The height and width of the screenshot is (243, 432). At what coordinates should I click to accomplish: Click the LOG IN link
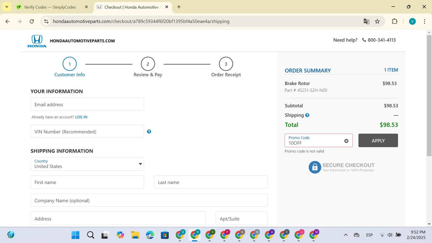tap(81, 117)
